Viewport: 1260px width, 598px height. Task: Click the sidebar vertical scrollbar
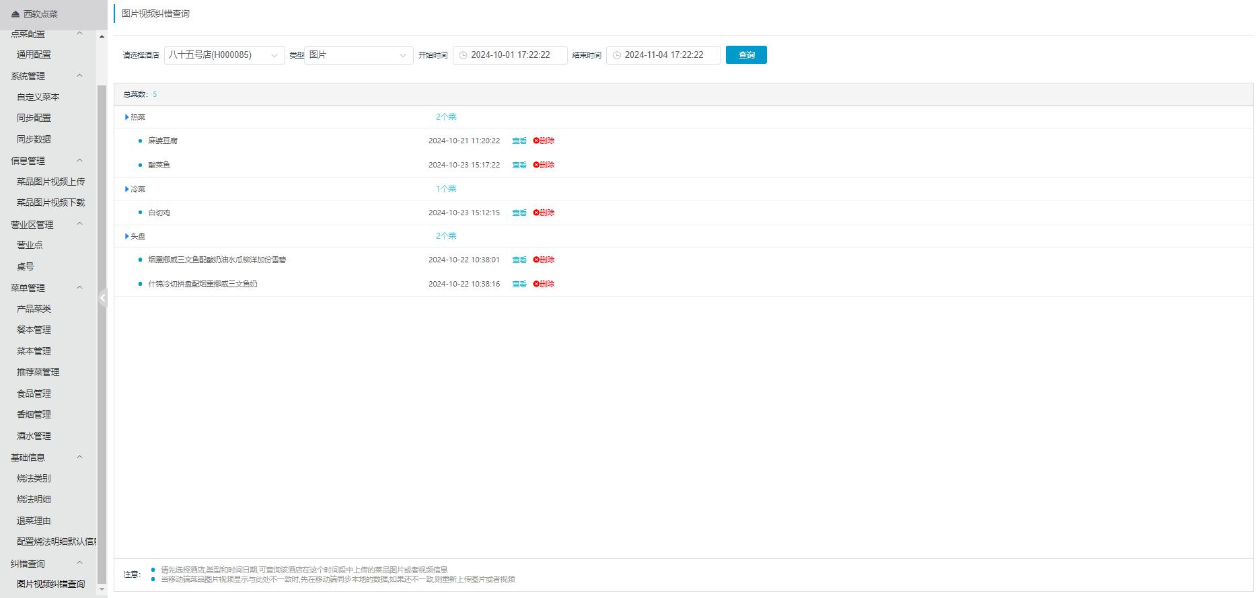coord(102,336)
